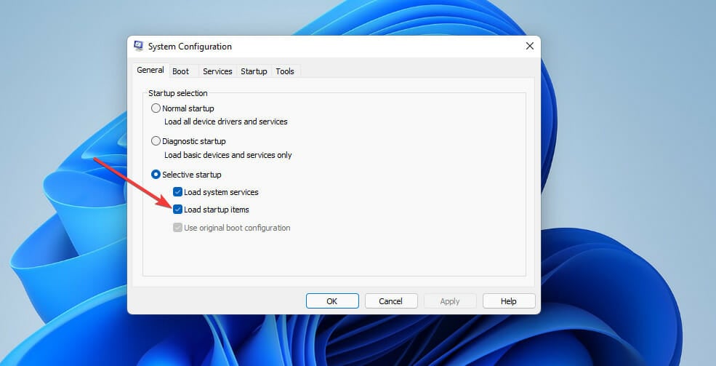The height and width of the screenshot is (366, 716).
Task: Click the System Configuration title bar icon
Action: (x=138, y=47)
